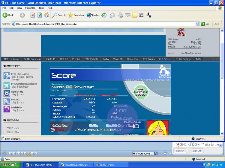Click the Print icon in the toolbar
The height and width of the screenshot is (168, 225).
(121, 15)
